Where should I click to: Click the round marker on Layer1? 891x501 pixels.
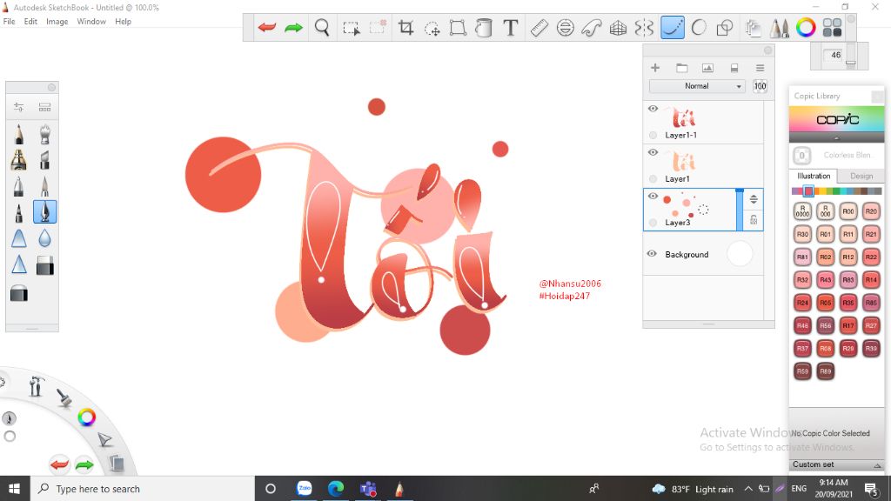pyautogui.click(x=653, y=179)
